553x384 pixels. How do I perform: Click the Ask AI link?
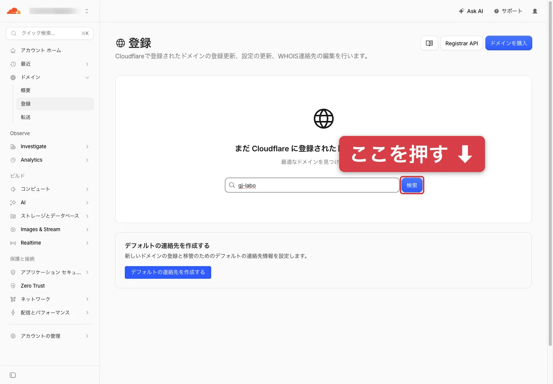tap(471, 11)
